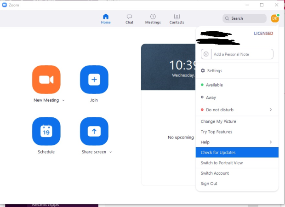Click the No upcoming meetings text
285x207 pixels.
point(181,138)
